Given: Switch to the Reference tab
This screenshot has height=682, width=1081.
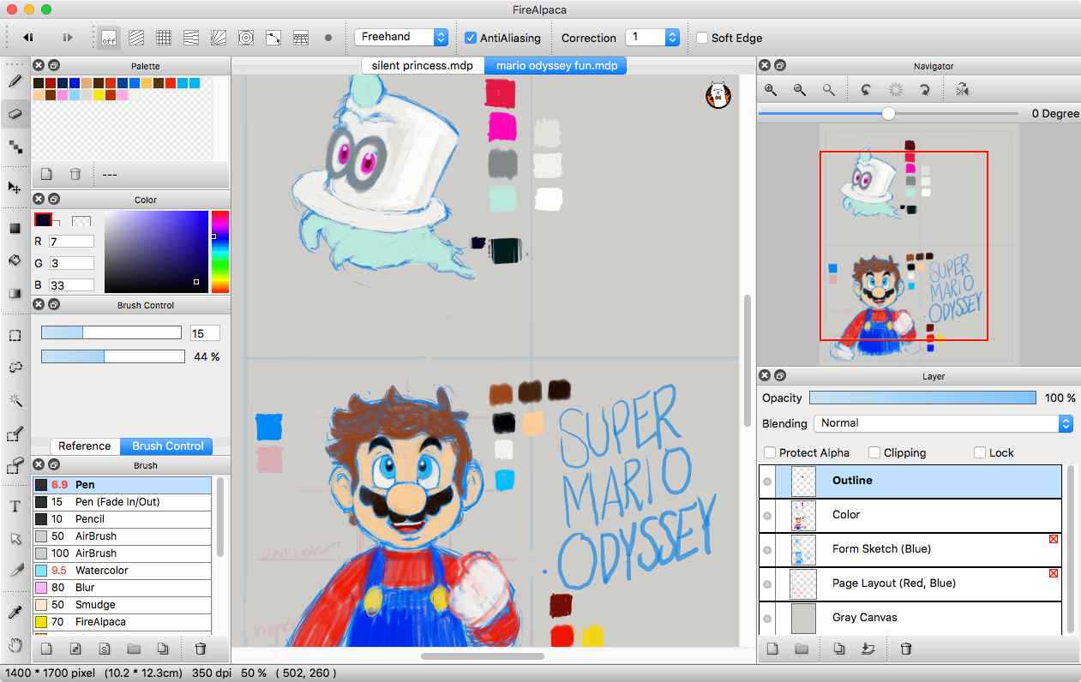Looking at the screenshot, I should [85, 446].
